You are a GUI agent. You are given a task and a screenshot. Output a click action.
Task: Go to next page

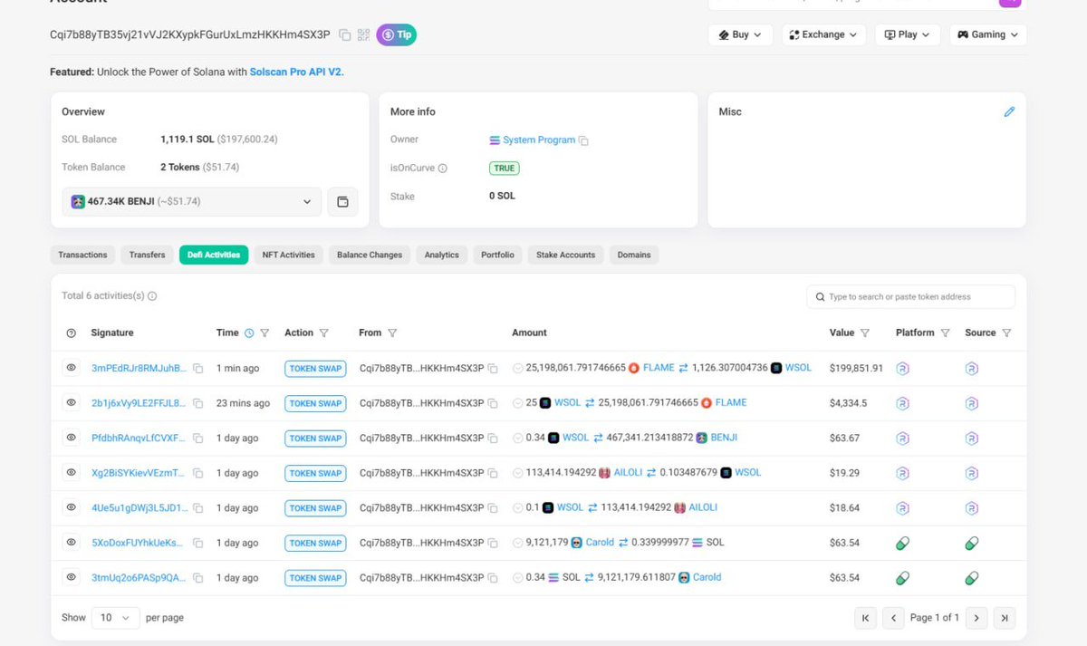pyautogui.click(x=976, y=618)
